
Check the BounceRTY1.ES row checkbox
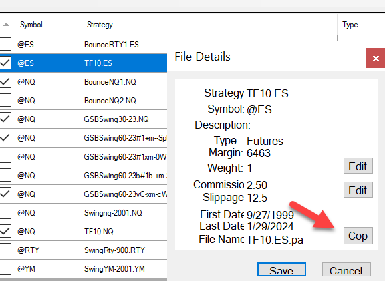click(x=5, y=44)
